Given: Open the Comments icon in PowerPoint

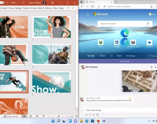Looking at the screenshot, I should 73,8.
